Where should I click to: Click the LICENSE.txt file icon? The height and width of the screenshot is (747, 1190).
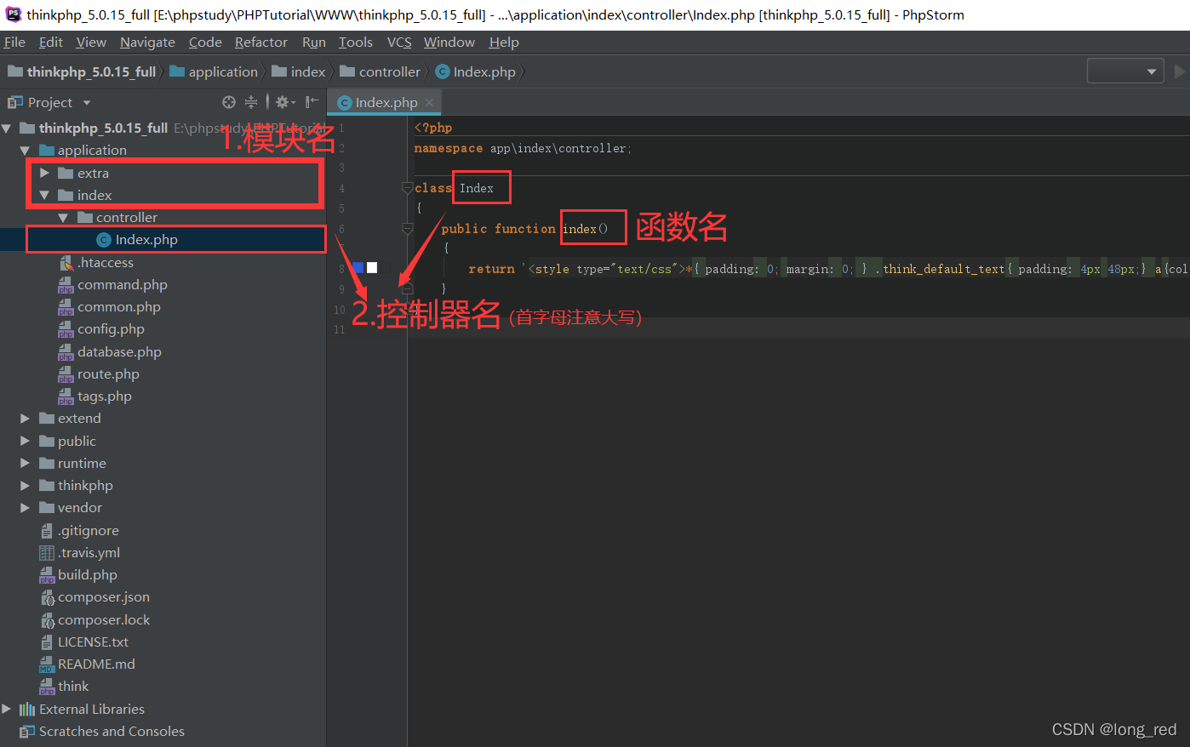click(47, 642)
